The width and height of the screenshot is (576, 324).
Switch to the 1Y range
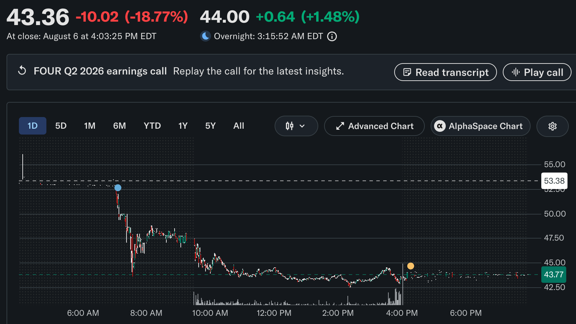[183, 126]
